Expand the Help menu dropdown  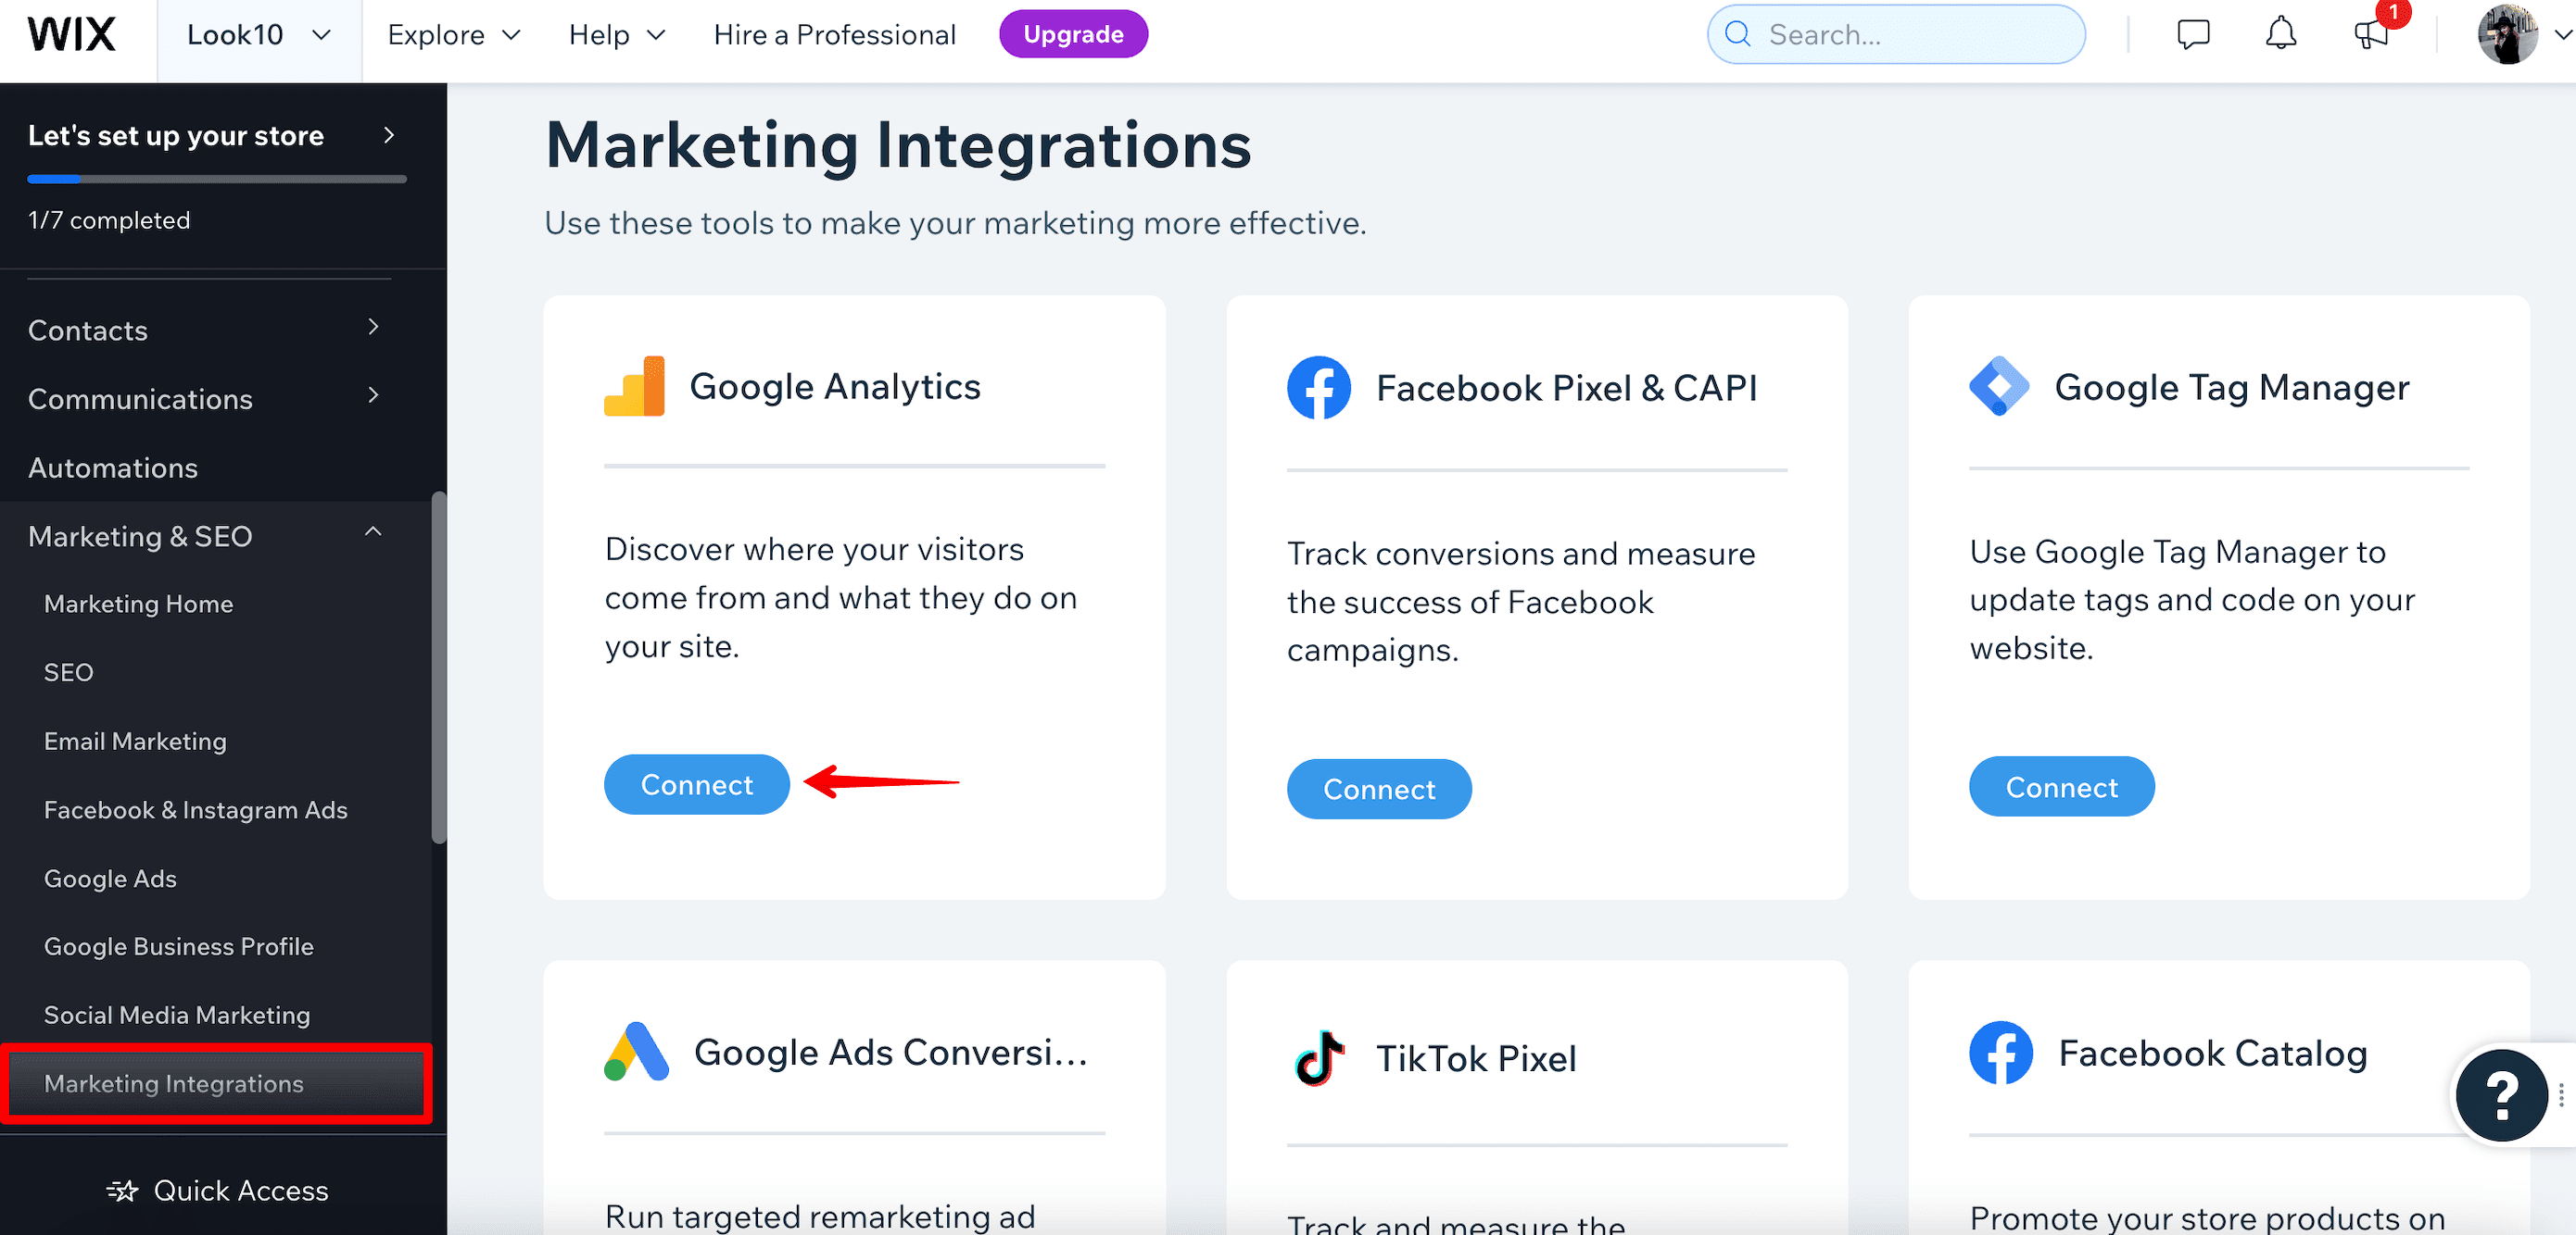click(616, 31)
